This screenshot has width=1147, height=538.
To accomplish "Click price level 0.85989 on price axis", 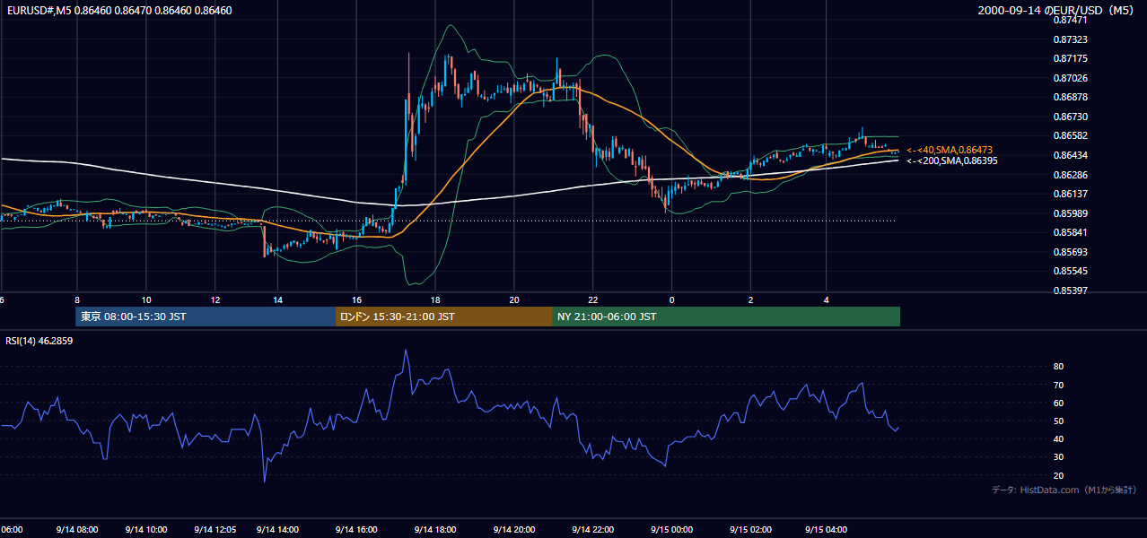I will tap(1071, 213).
